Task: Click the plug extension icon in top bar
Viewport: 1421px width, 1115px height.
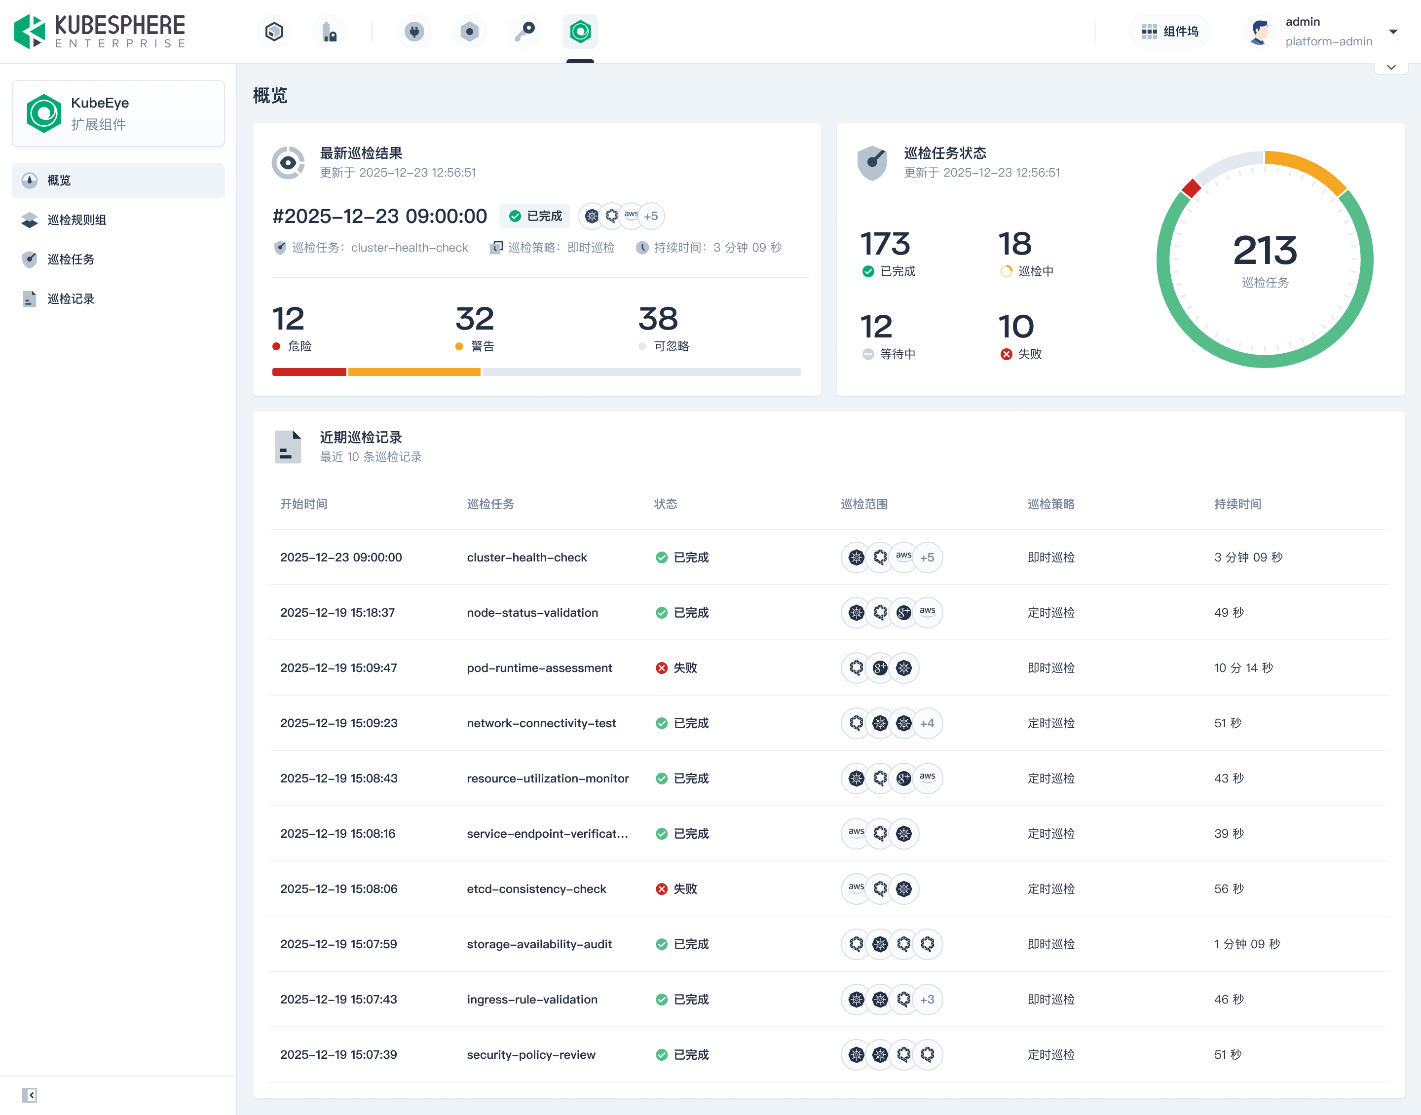Action: [x=414, y=32]
